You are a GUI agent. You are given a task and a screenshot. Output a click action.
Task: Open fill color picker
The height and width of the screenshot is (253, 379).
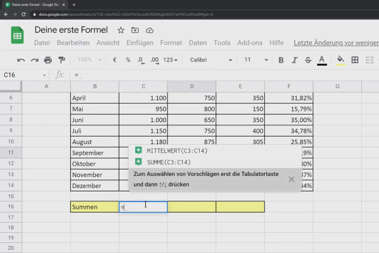point(340,60)
